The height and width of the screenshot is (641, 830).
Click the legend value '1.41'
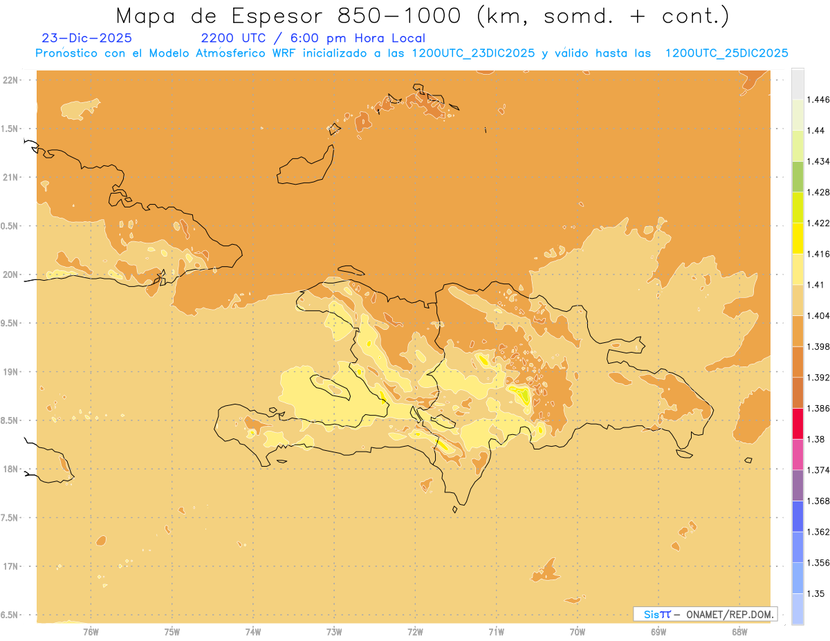[815, 285]
